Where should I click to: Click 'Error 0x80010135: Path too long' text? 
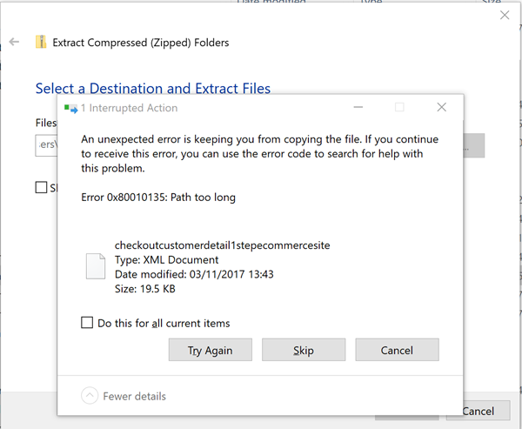pyautogui.click(x=158, y=198)
